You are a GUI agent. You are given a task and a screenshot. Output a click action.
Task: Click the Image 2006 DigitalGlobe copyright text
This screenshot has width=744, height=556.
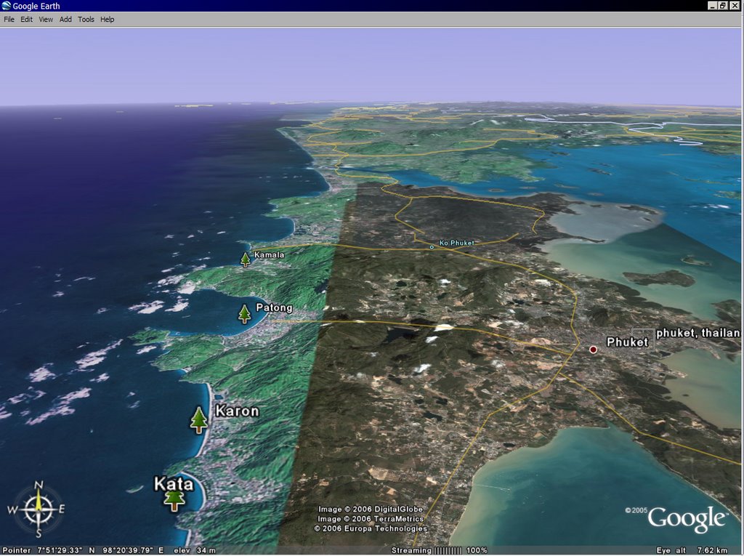(370, 509)
